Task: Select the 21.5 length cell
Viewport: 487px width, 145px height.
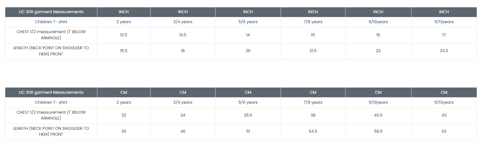Action: pos(313,51)
